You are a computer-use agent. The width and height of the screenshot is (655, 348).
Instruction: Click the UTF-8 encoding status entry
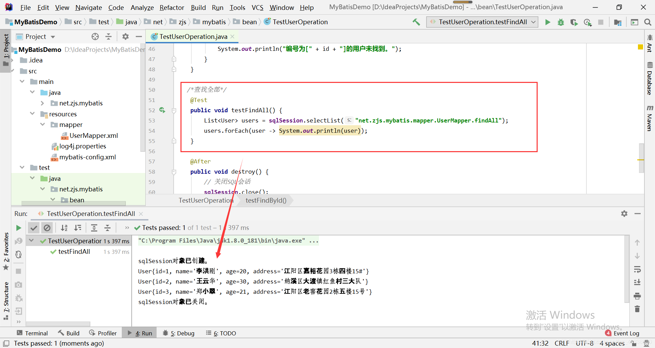pos(585,343)
